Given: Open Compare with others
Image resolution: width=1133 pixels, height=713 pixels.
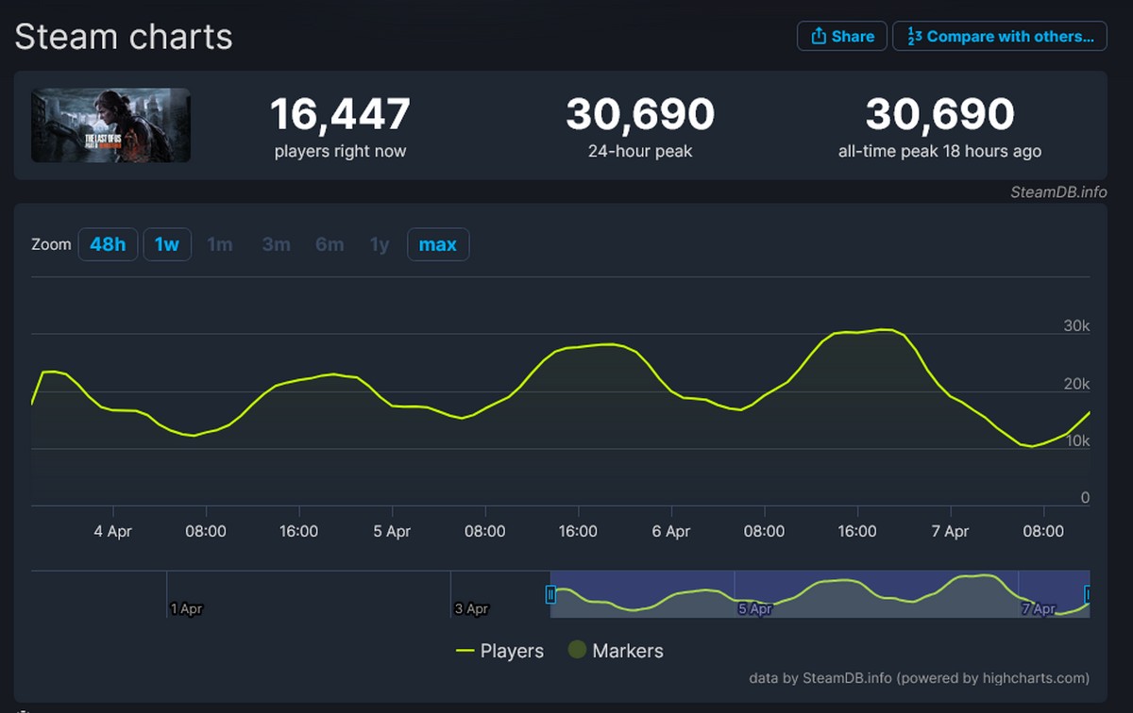Looking at the screenshot, I should pos(999,36).
